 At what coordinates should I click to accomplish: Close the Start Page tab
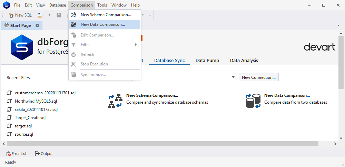coord(37,25)
